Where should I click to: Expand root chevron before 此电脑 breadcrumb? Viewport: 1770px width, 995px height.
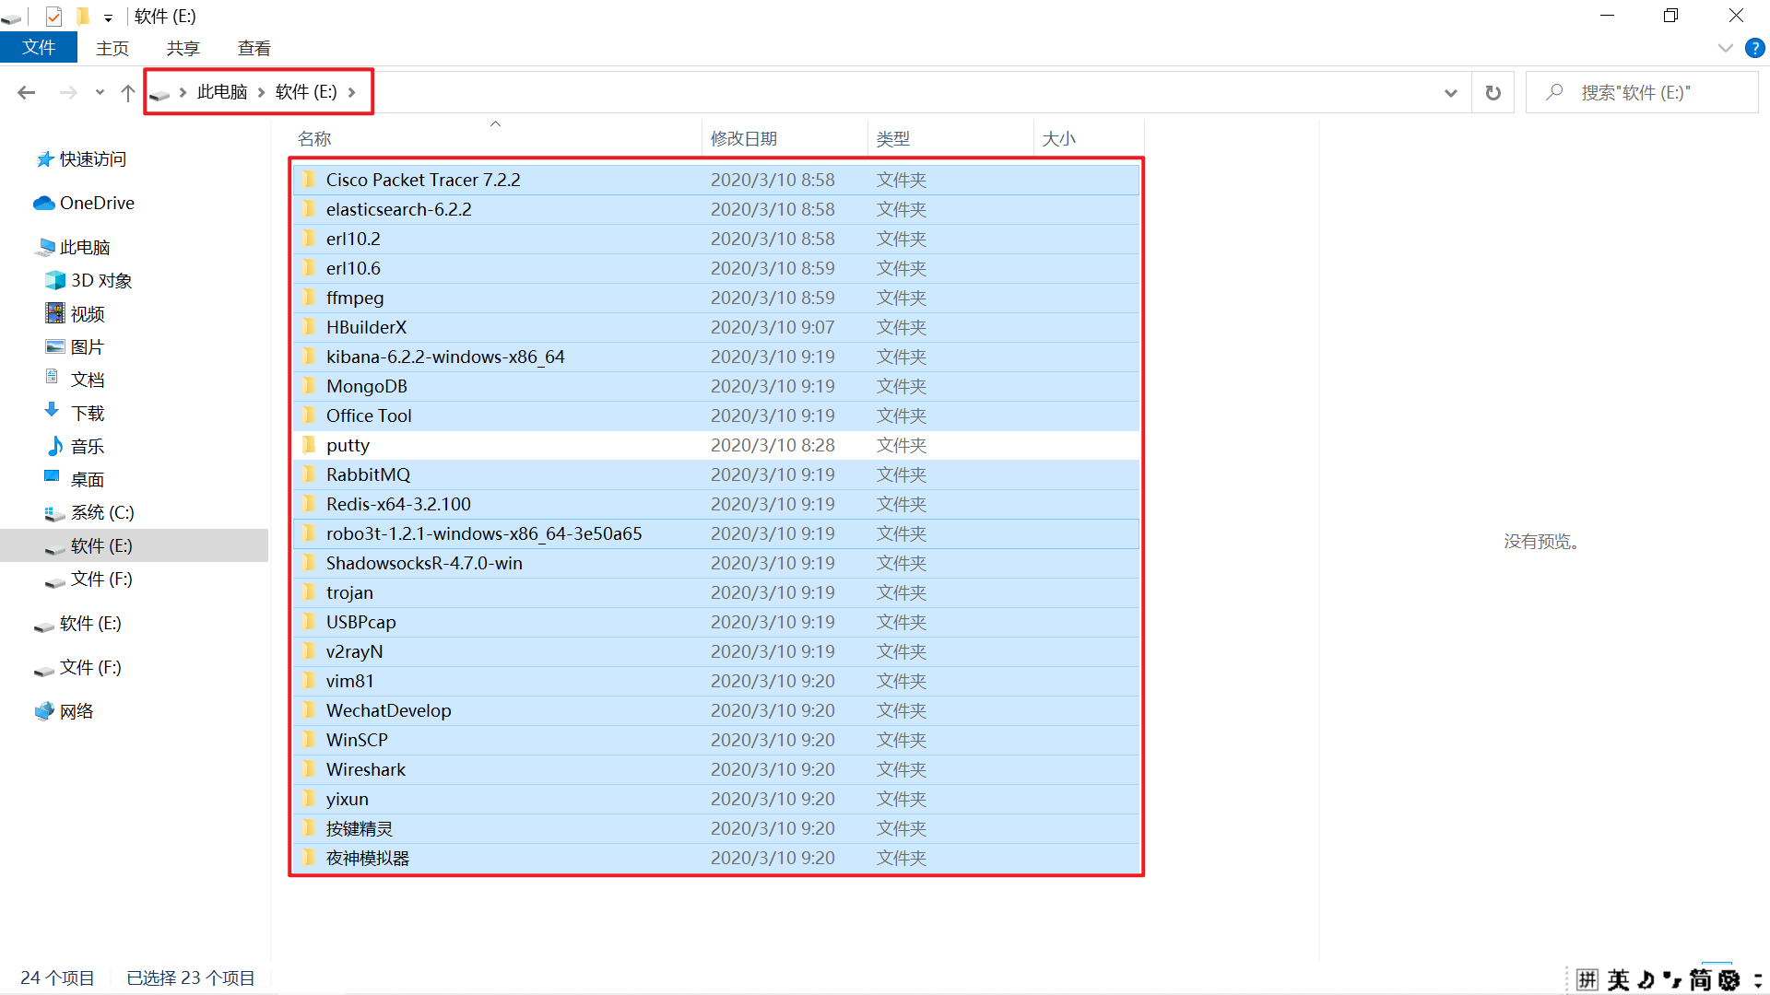[183, 92]
